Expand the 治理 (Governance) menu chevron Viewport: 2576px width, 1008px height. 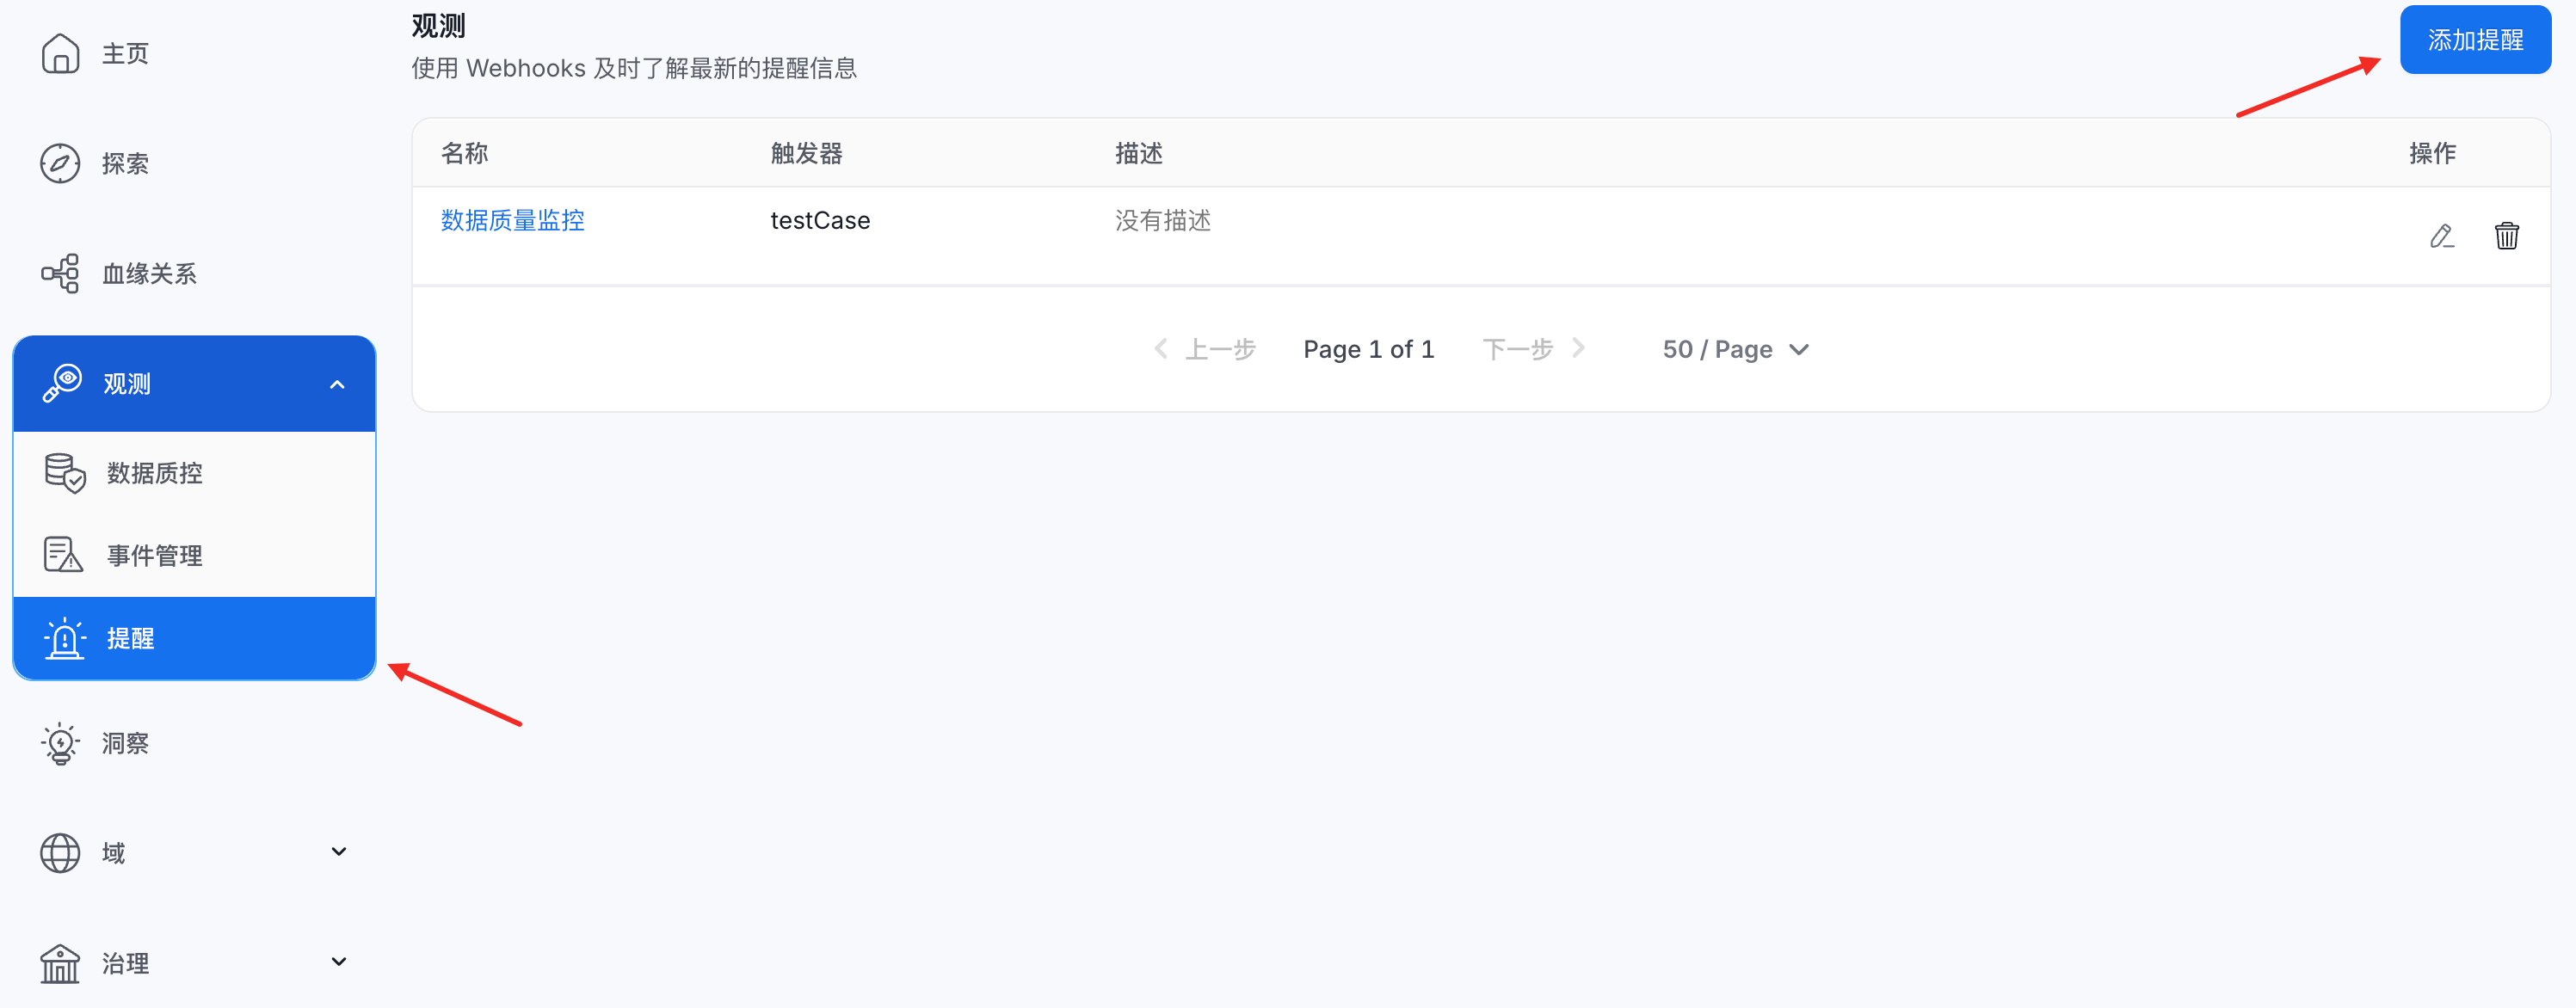pyautogui.click(x=338, y=962)
